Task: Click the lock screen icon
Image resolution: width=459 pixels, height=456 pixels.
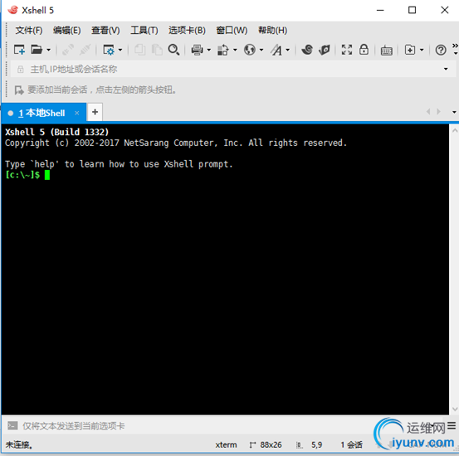Action: pos(364,50)
